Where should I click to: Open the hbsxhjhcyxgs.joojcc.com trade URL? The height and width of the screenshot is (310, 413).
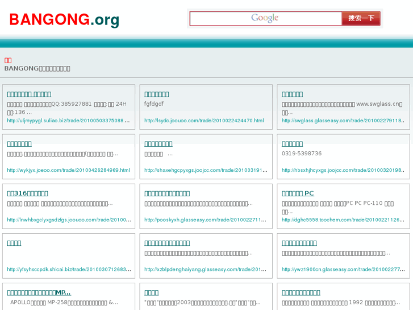343,170
